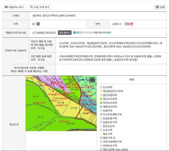Click the 일반공업지역 purple legend swatch
Viewport: 169px width, 151px height.
(101, 95)
